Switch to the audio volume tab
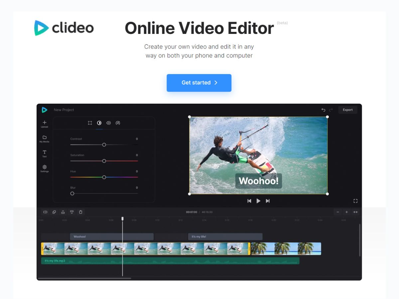 (x=108, y=123)
